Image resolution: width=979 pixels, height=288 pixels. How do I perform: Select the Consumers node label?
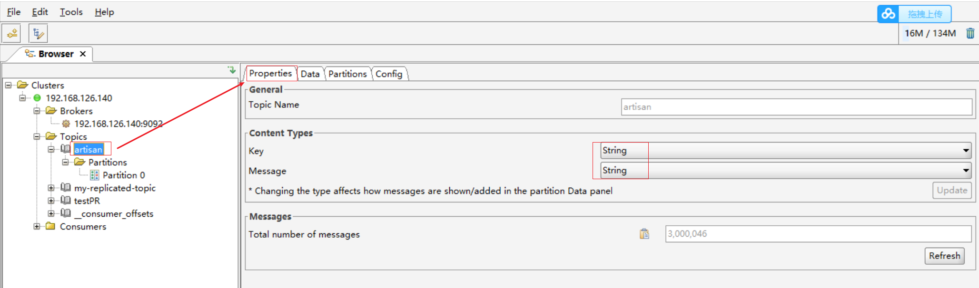tap(83, 226)
